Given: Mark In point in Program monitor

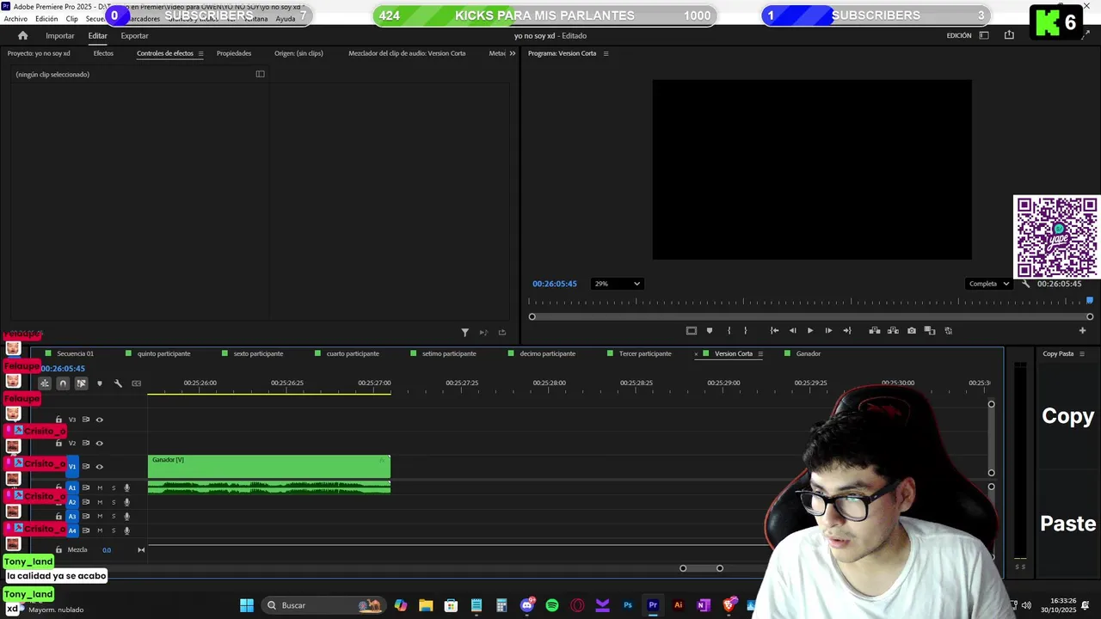Looking at the screenshot, I should pos(729,330).
